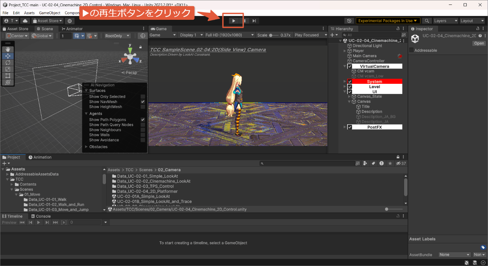Click Experimental Packages In Use button
The width and height of the screenshot is (488, 266).
pos(388,21)
